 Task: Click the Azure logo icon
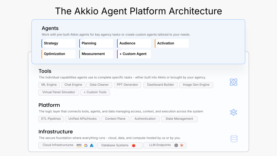[x=92, y=145]
